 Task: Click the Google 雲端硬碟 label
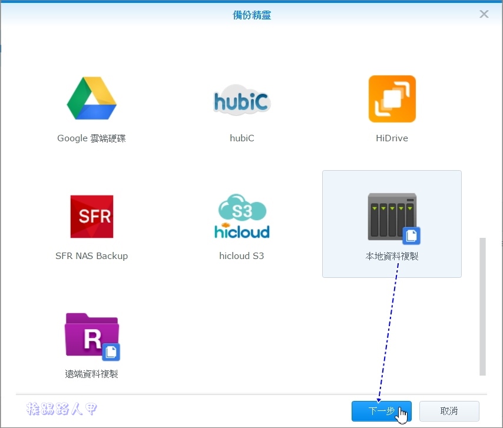[91, 138]
